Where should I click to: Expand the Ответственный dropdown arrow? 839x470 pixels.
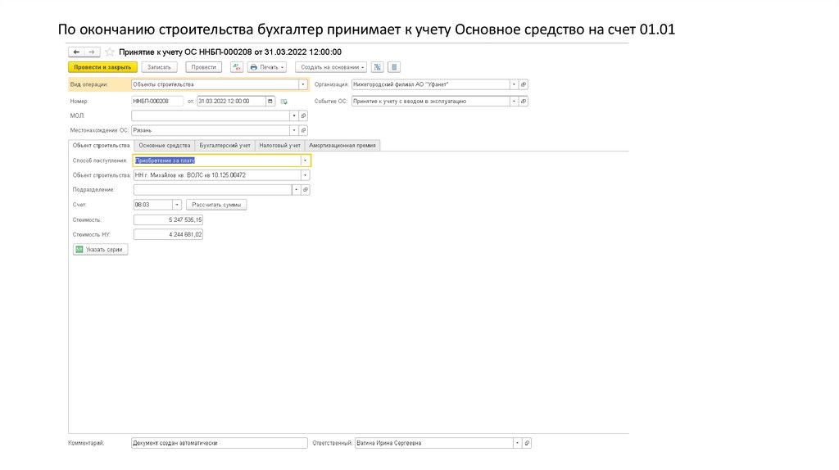point(517,443)
